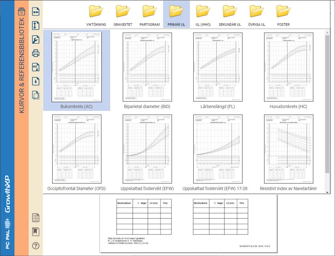The image size is (335, 256).
Task: Click the "Biparietal diameter (BID)" caption text
Action: [x=147, y=106]
